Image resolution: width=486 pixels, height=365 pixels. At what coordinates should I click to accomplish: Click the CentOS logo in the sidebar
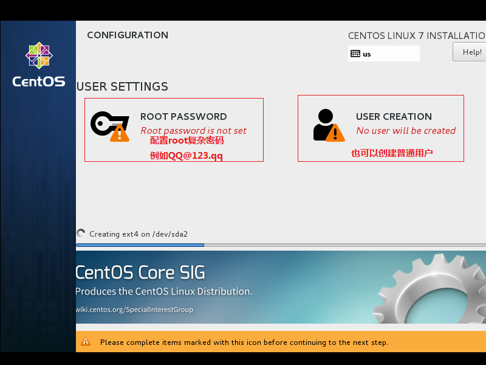pos(38,55)
